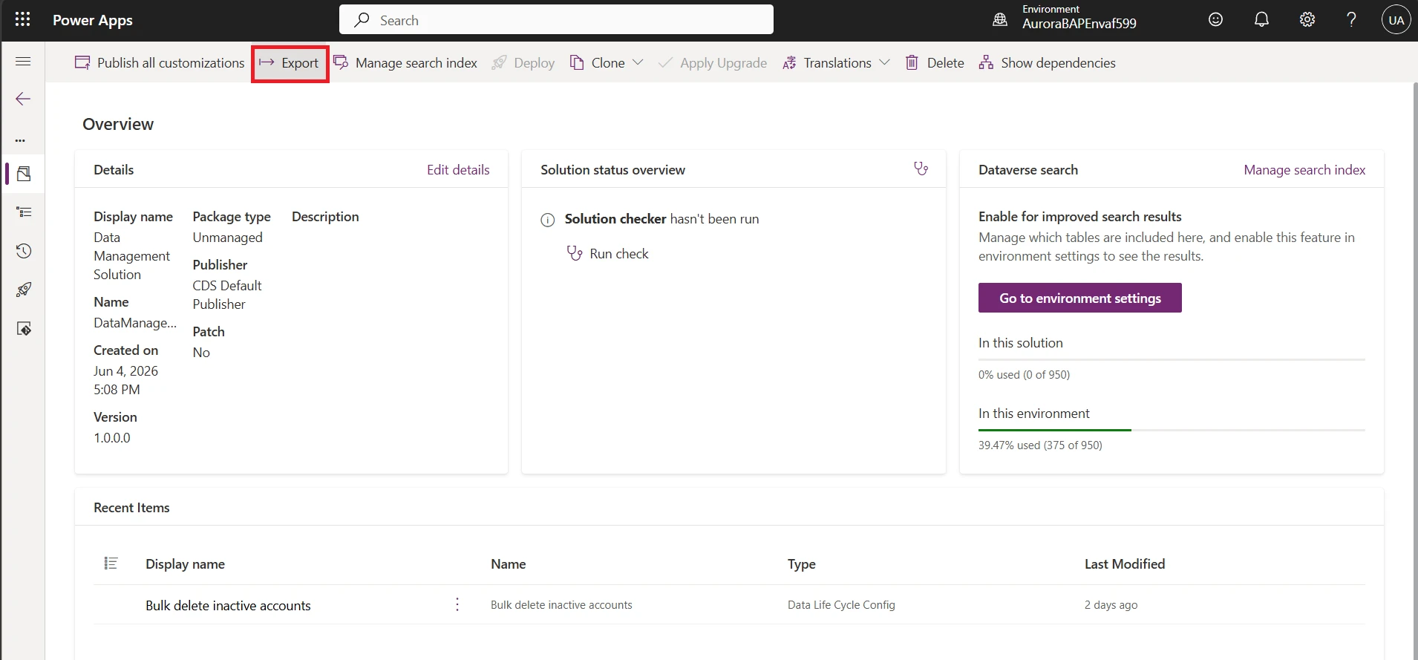Click Go to environment settings button
This screenshot has width=1418, height=660.
point(1079,298)
